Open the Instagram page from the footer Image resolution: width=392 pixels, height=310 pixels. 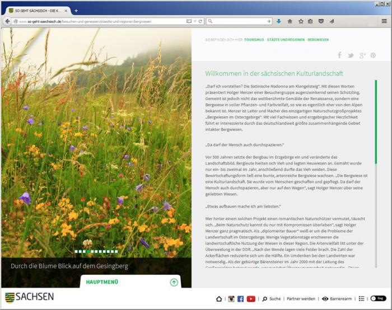[231, 299]
